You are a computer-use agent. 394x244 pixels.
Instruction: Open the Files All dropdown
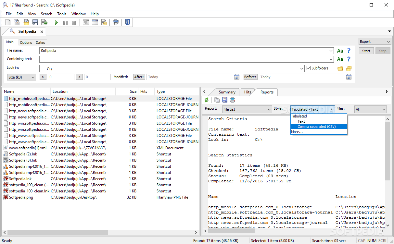click(x=371, y=109)
